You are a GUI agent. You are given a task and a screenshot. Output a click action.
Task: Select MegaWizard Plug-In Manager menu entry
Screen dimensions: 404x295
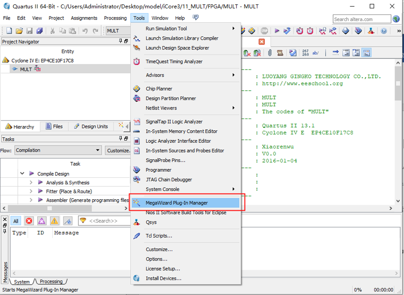pyautogui.click(x=177, y=203)
